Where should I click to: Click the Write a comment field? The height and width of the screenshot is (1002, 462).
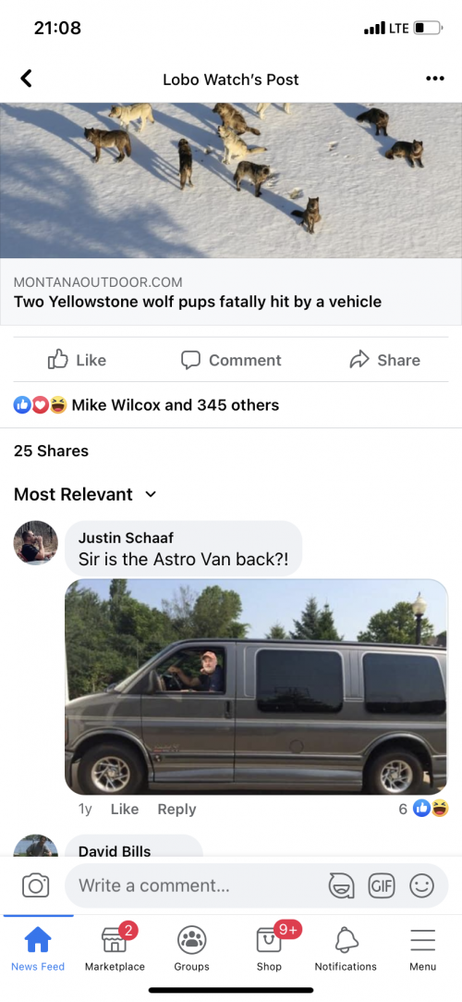[257, 885]
